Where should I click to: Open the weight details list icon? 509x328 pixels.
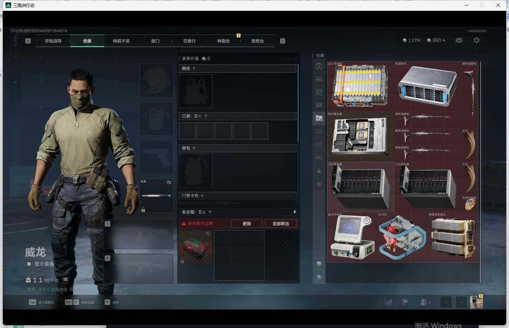(x=65, y=279)
